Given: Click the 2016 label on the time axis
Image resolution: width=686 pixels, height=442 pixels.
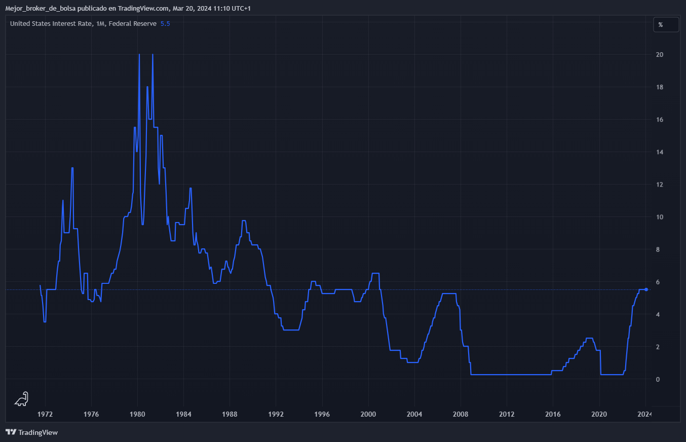Looking at the screenshot, I should [x=553, y=414].
